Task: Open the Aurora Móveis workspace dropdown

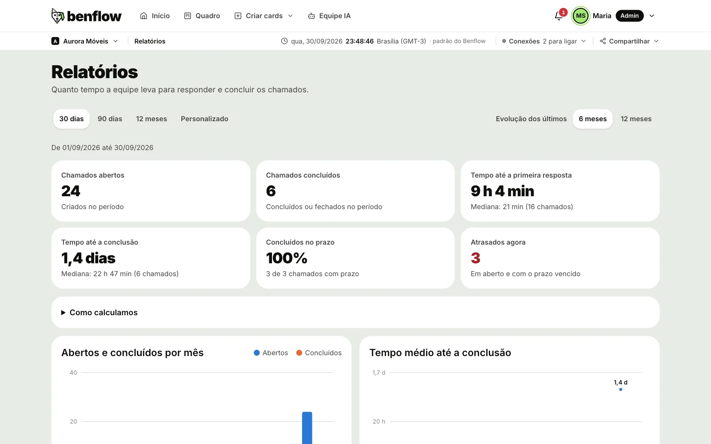Action: (85, 41)
